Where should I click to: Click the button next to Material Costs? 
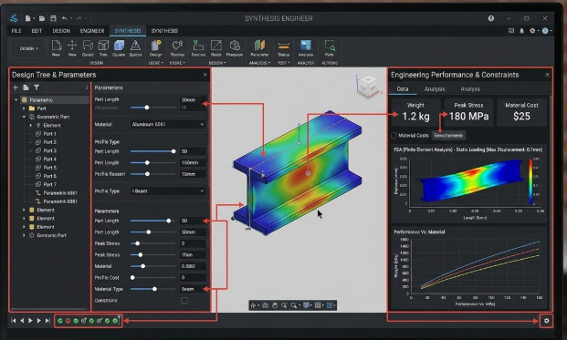(x=448, y=135)
